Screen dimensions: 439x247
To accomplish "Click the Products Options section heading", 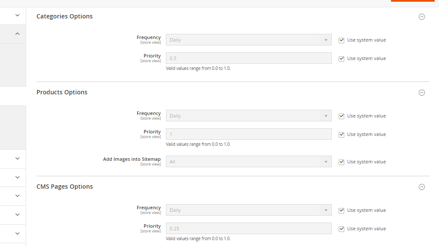I will (62, 92).
